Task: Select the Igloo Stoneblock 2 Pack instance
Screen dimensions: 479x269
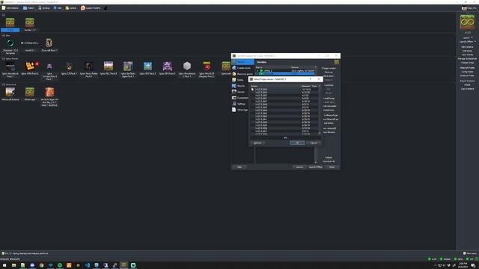Action: (x=187, y=69)
